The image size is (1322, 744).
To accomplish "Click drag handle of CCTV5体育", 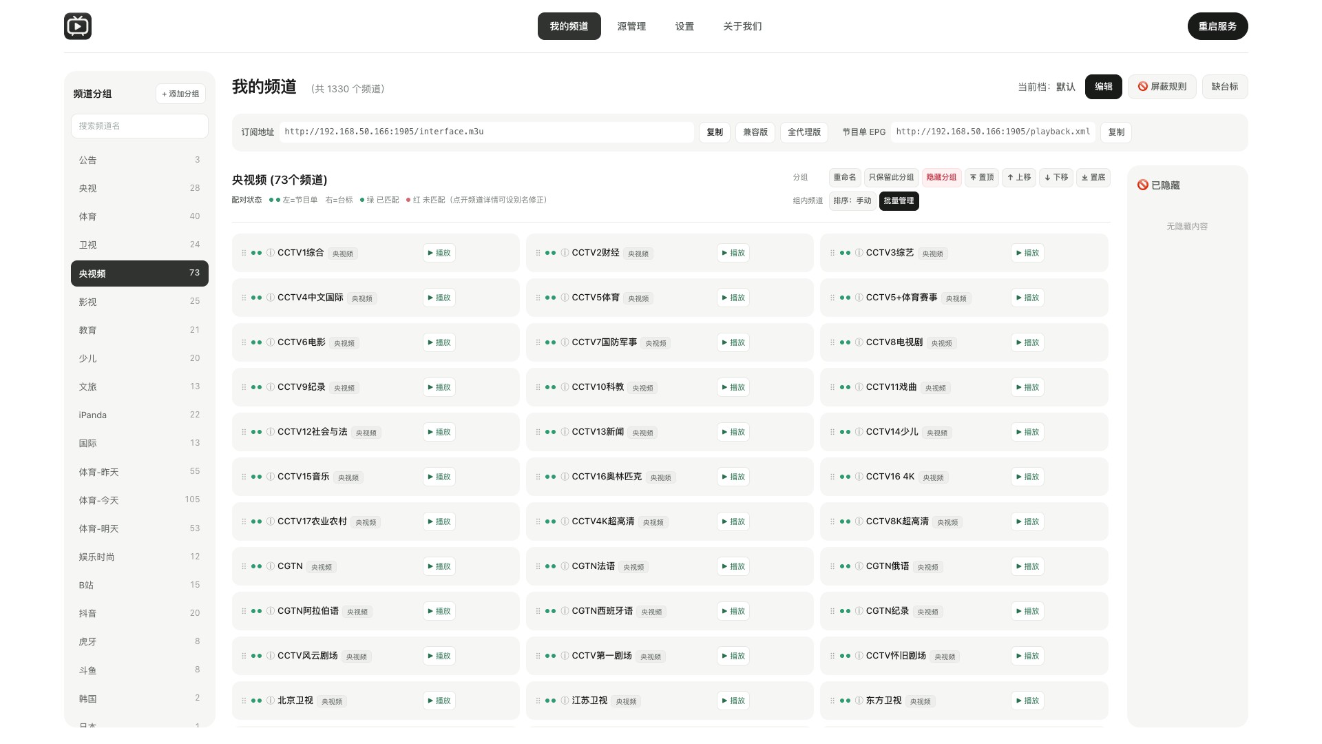I will point(538,298).
